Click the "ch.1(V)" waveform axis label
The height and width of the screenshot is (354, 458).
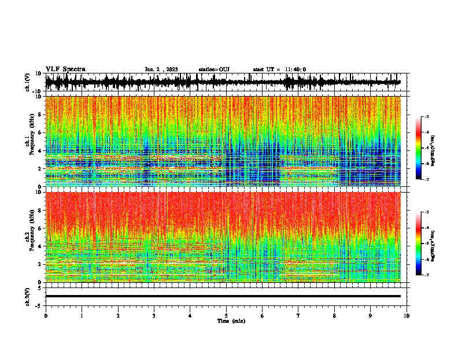tap(28, 82)
